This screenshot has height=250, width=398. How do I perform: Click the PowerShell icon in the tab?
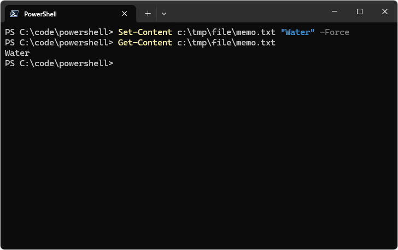coord(14,14)
